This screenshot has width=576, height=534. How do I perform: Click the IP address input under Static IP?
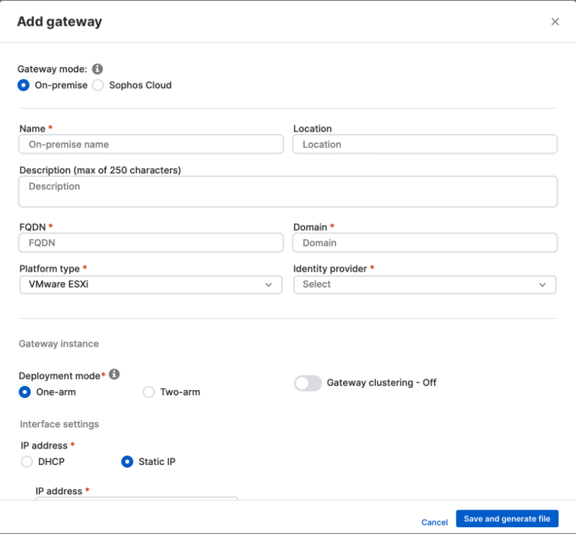pos(136,504)
